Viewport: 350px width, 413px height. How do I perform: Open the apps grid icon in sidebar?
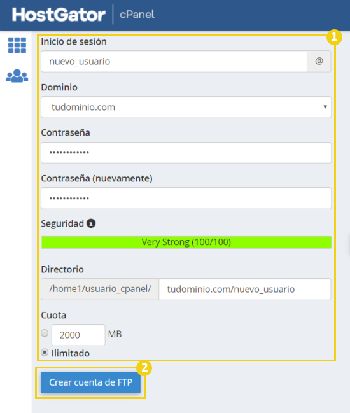coord(17,45)
